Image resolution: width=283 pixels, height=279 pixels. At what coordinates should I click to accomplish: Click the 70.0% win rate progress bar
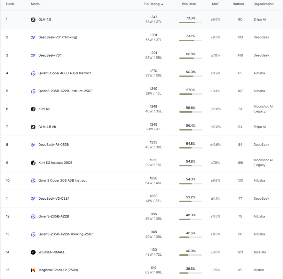(x=191, y=23)
